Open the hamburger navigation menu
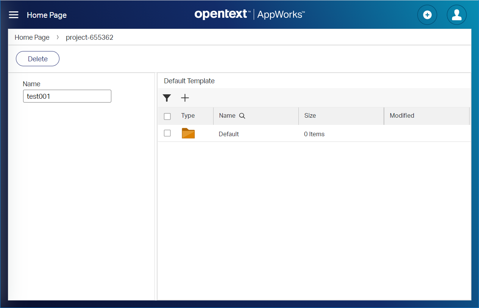This screenshot has height=308, width=479. [x=14, y=15]
